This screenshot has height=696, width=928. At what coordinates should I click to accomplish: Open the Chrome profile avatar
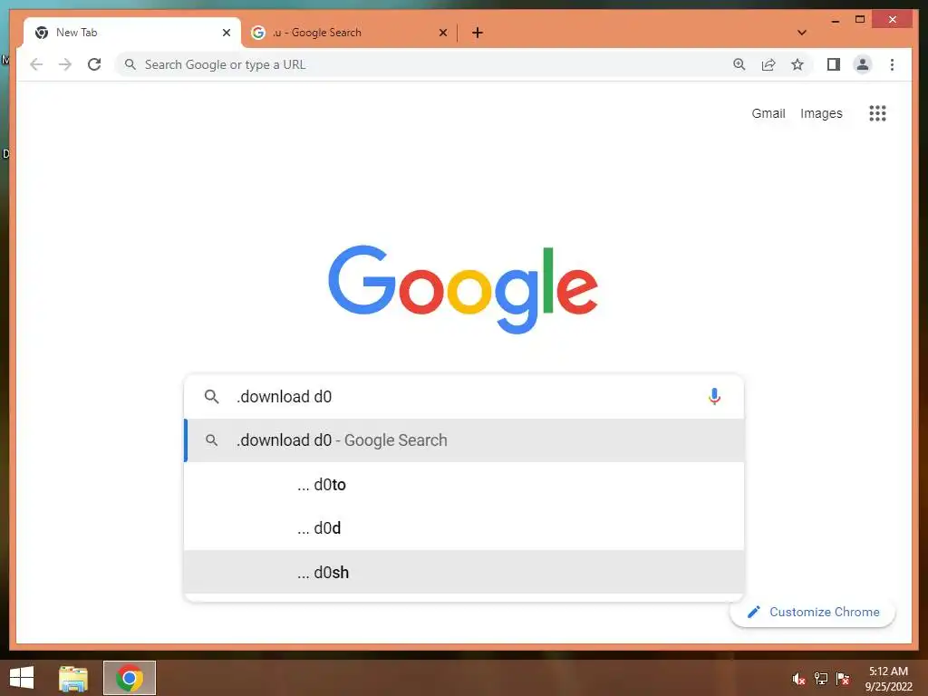(x=863, y=64)
